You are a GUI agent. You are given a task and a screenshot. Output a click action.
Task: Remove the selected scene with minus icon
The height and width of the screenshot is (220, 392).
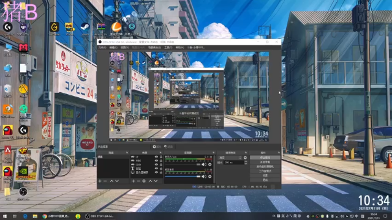point(105,181)
